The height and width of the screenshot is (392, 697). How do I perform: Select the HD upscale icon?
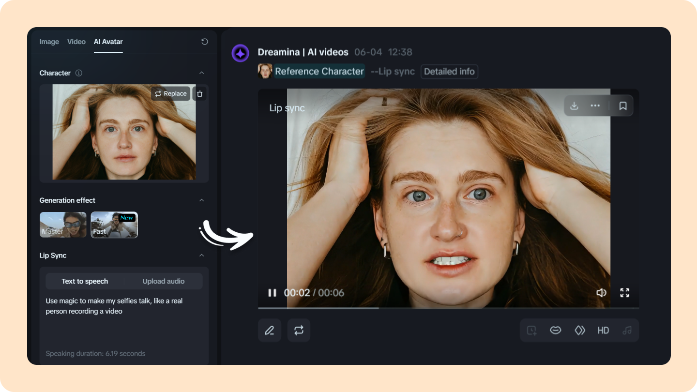pyautogui.click(x=603, y=330)
